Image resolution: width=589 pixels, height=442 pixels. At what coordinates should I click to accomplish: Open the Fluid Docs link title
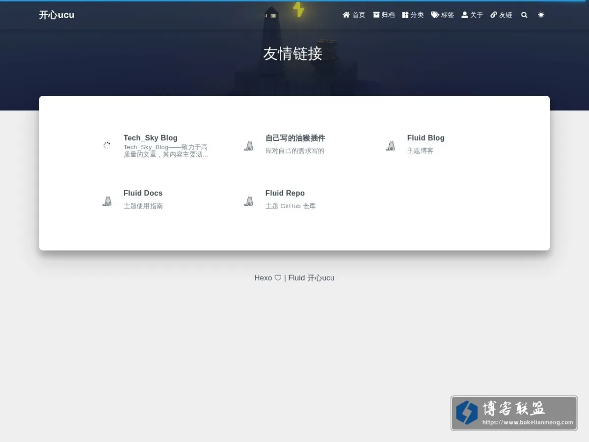pyautogui.click(x=143, y=193)
